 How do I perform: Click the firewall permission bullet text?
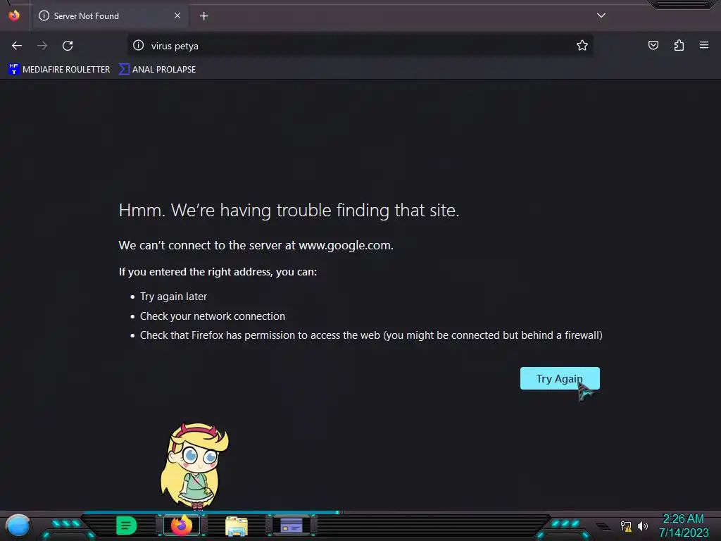pos(371,335)
